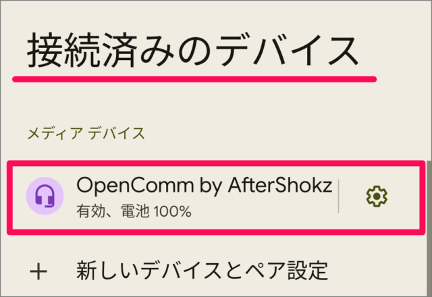This screenshot has width=432, height=297.
Task: Click the purple headset device icon
Action: [45, 196]
